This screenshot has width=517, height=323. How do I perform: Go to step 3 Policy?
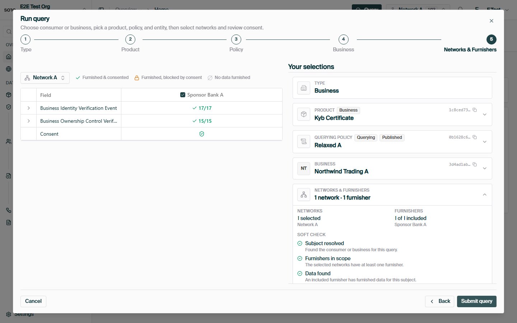point(236,39)
